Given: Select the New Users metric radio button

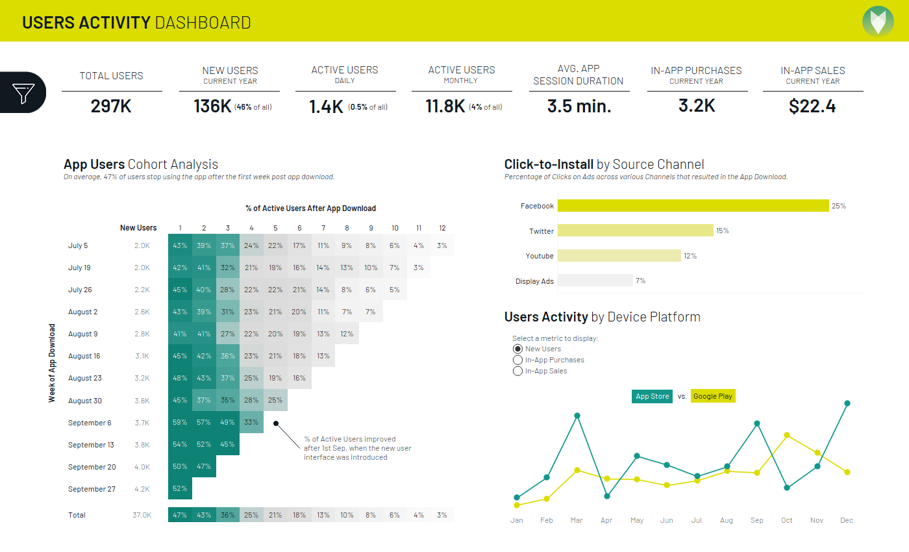Looking at the screenshot, I should (x=517, y=349).
